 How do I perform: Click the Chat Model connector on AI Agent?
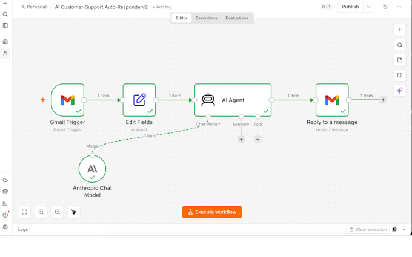pyautogui.click(x=208, y=117)
